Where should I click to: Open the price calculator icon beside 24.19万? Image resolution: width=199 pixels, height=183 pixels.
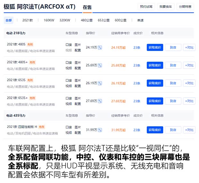100,48
